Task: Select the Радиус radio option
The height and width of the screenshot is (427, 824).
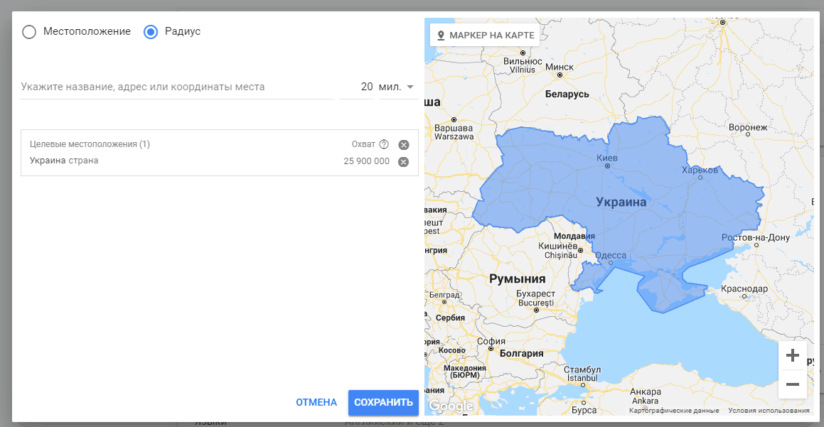Action: pyautogui.click(x=151, y=32)
